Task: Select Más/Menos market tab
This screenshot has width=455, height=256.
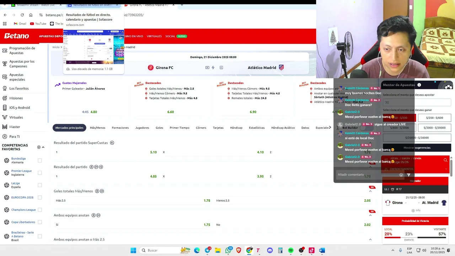Action: point(97,128)
